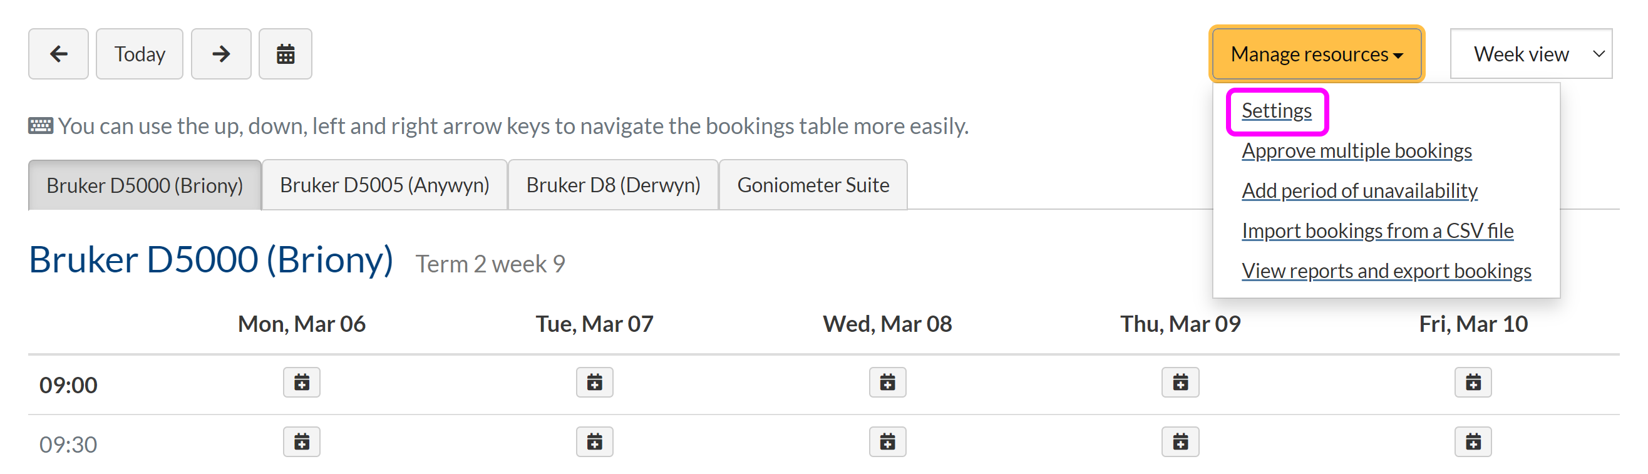1648x474 pixels.
Task: Open the Goniometer Suite tab
Action: 813,185
